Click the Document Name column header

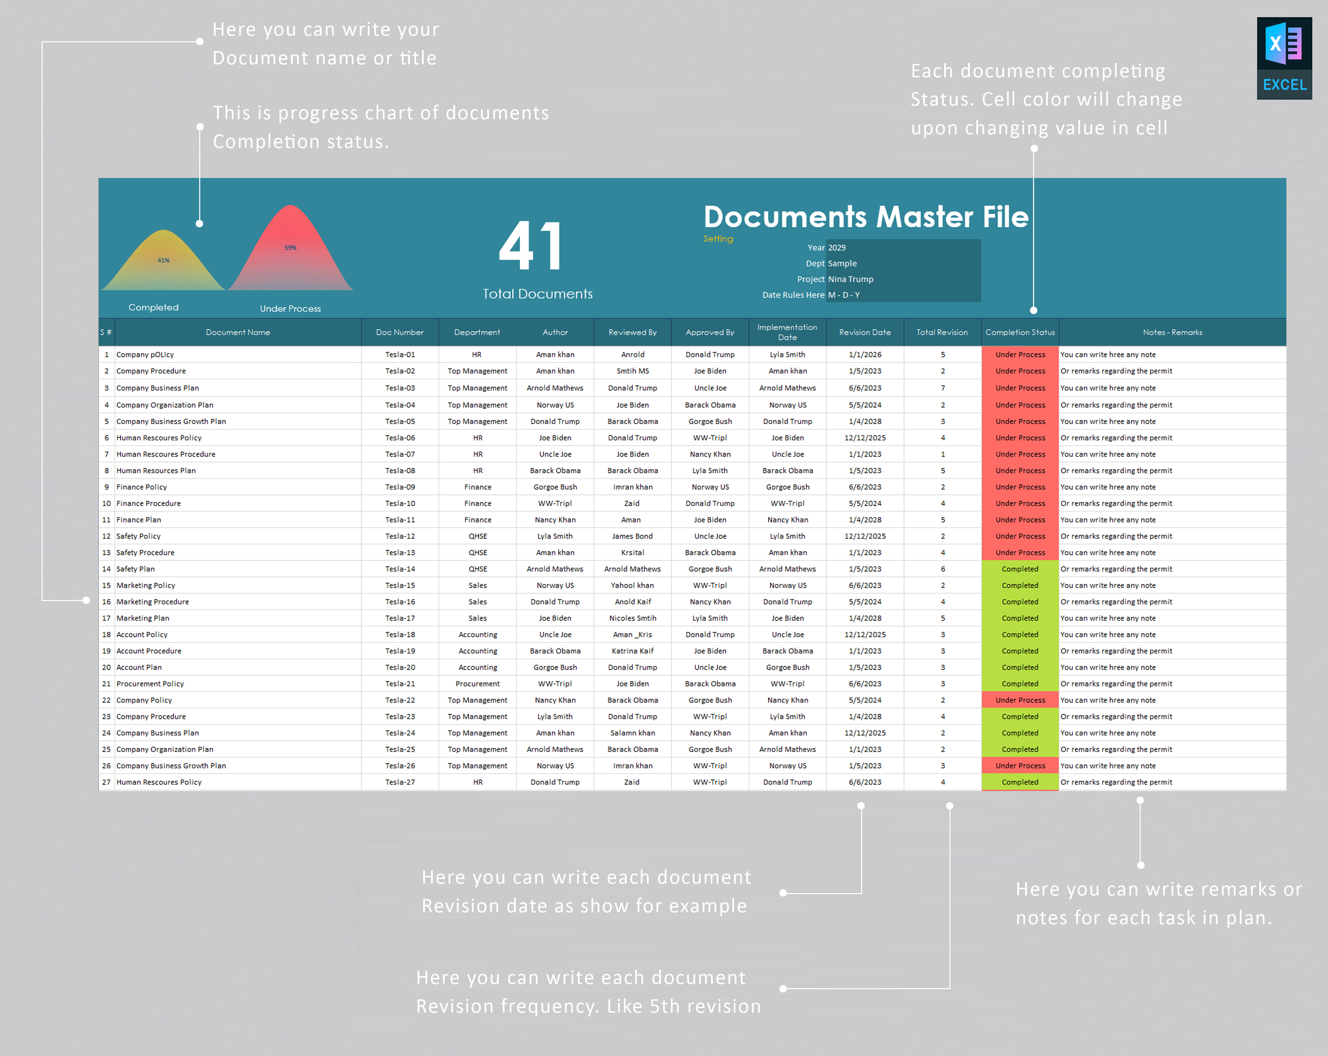(238, 331)
